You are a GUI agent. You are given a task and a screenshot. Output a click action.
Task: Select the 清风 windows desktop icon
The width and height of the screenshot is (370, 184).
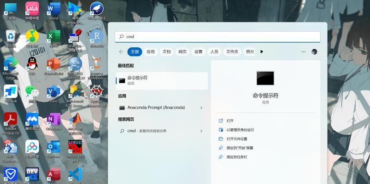[75, 13]
